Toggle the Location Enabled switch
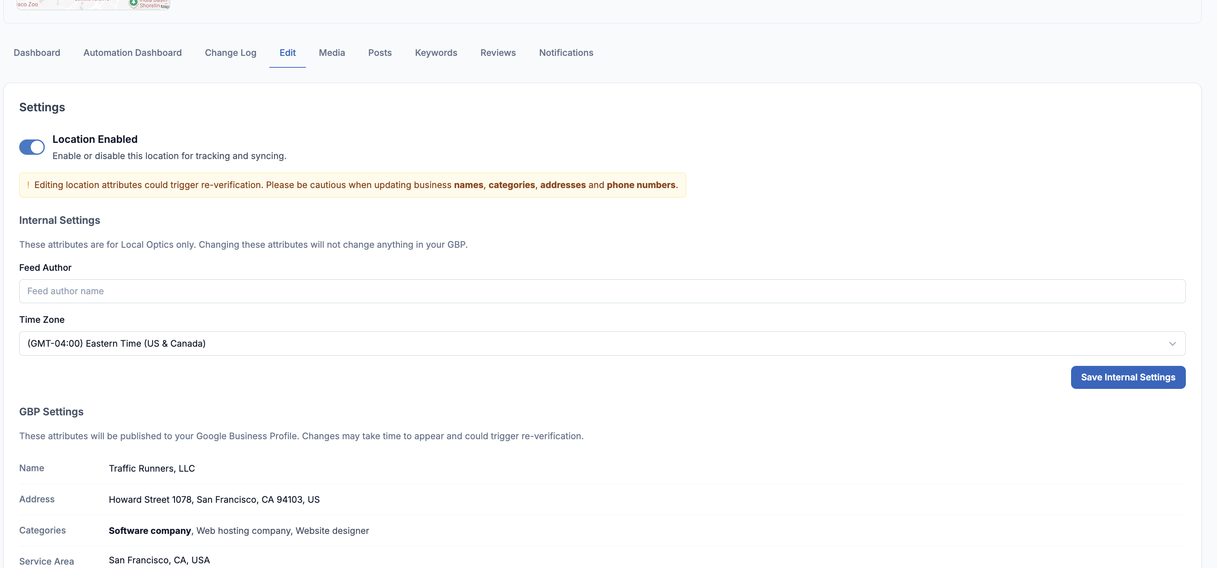The image size is (1217, 568). [32, 147]
